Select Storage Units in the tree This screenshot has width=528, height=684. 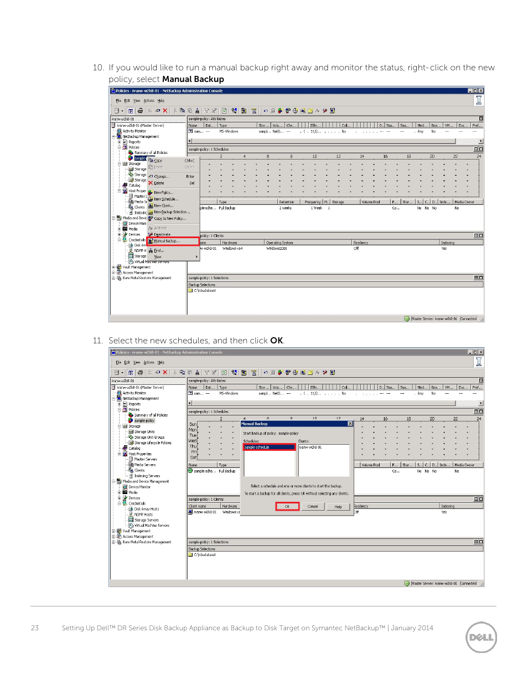(144, 431)
